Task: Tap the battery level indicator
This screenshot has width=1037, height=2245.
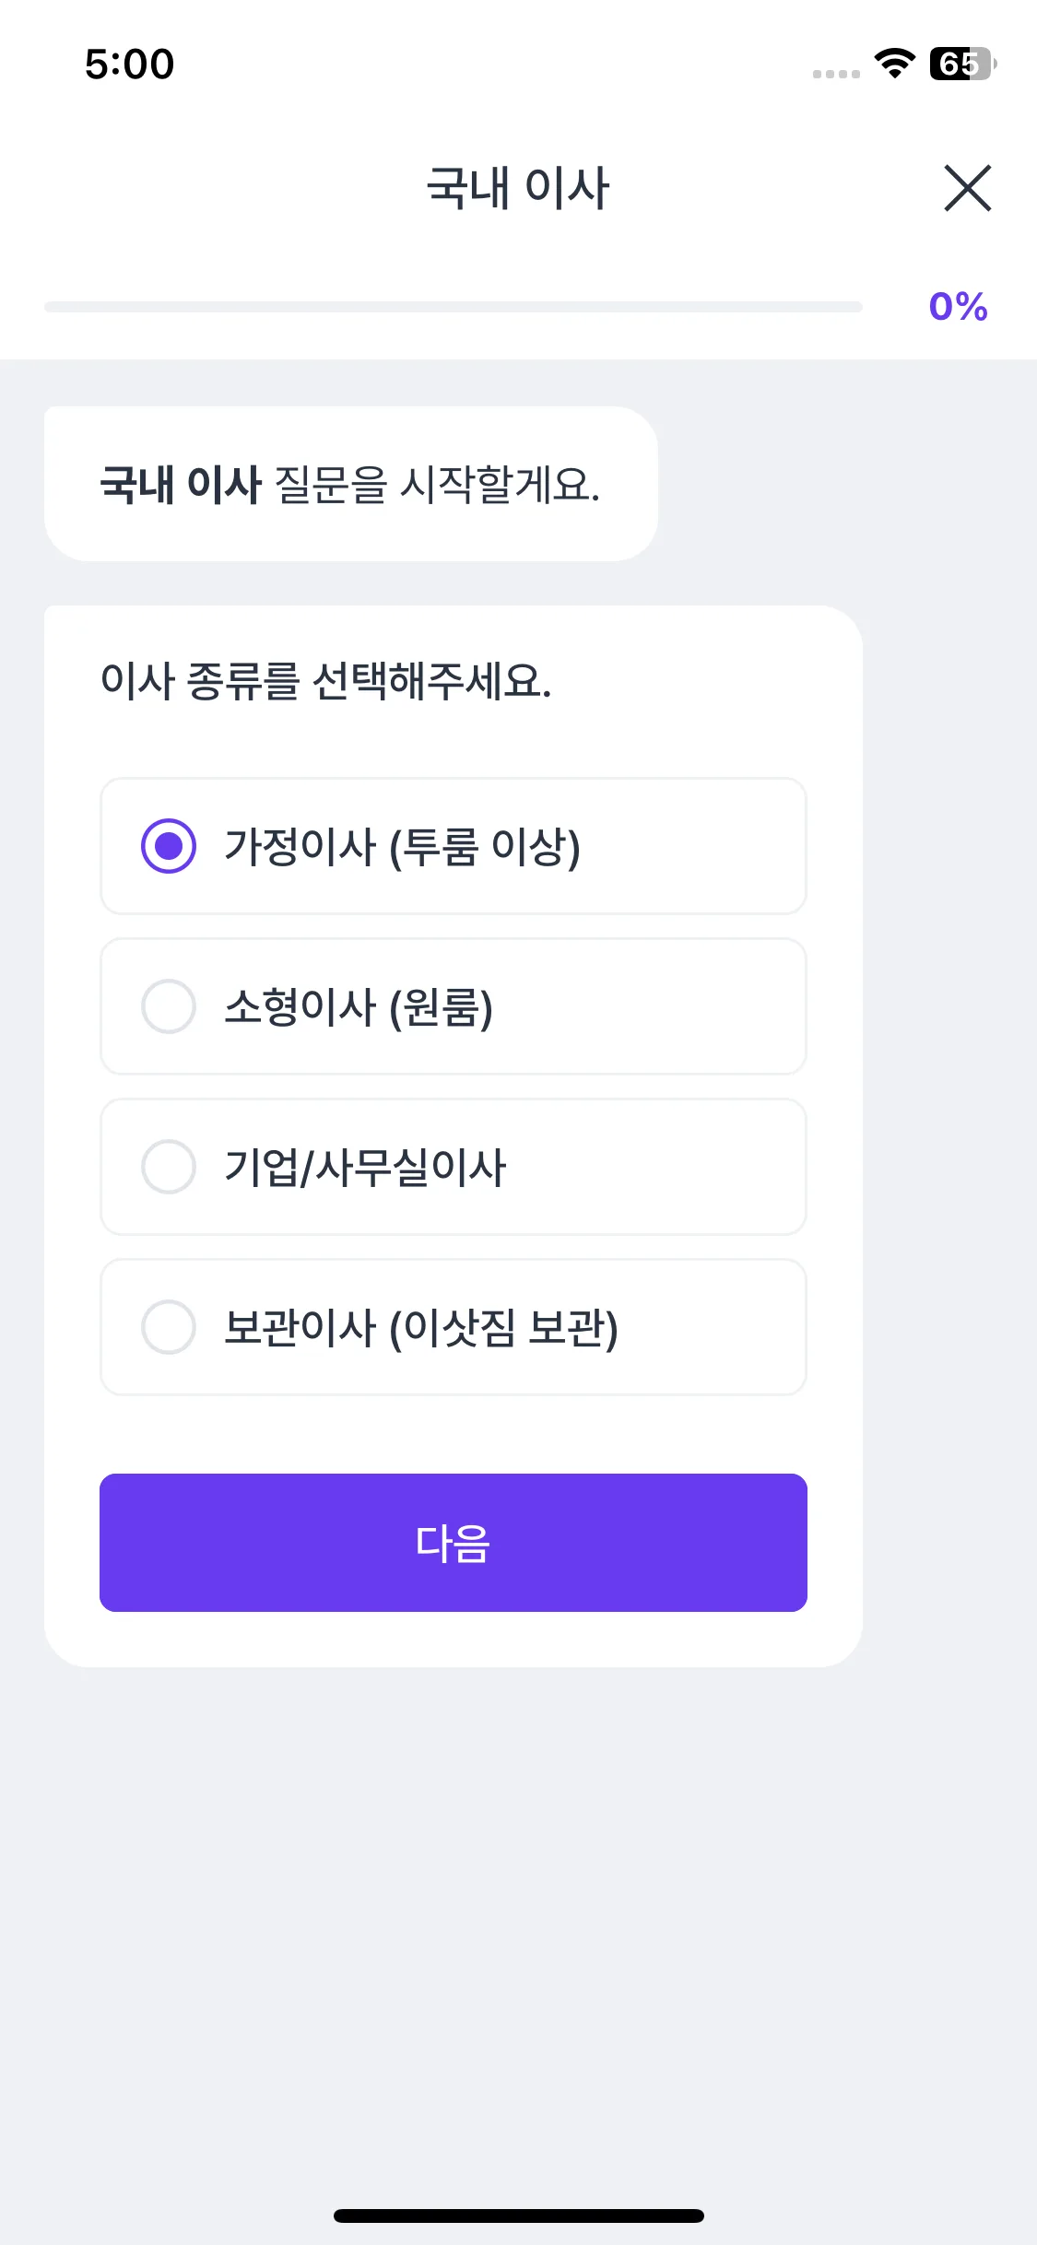Action: tap(961, 64)
